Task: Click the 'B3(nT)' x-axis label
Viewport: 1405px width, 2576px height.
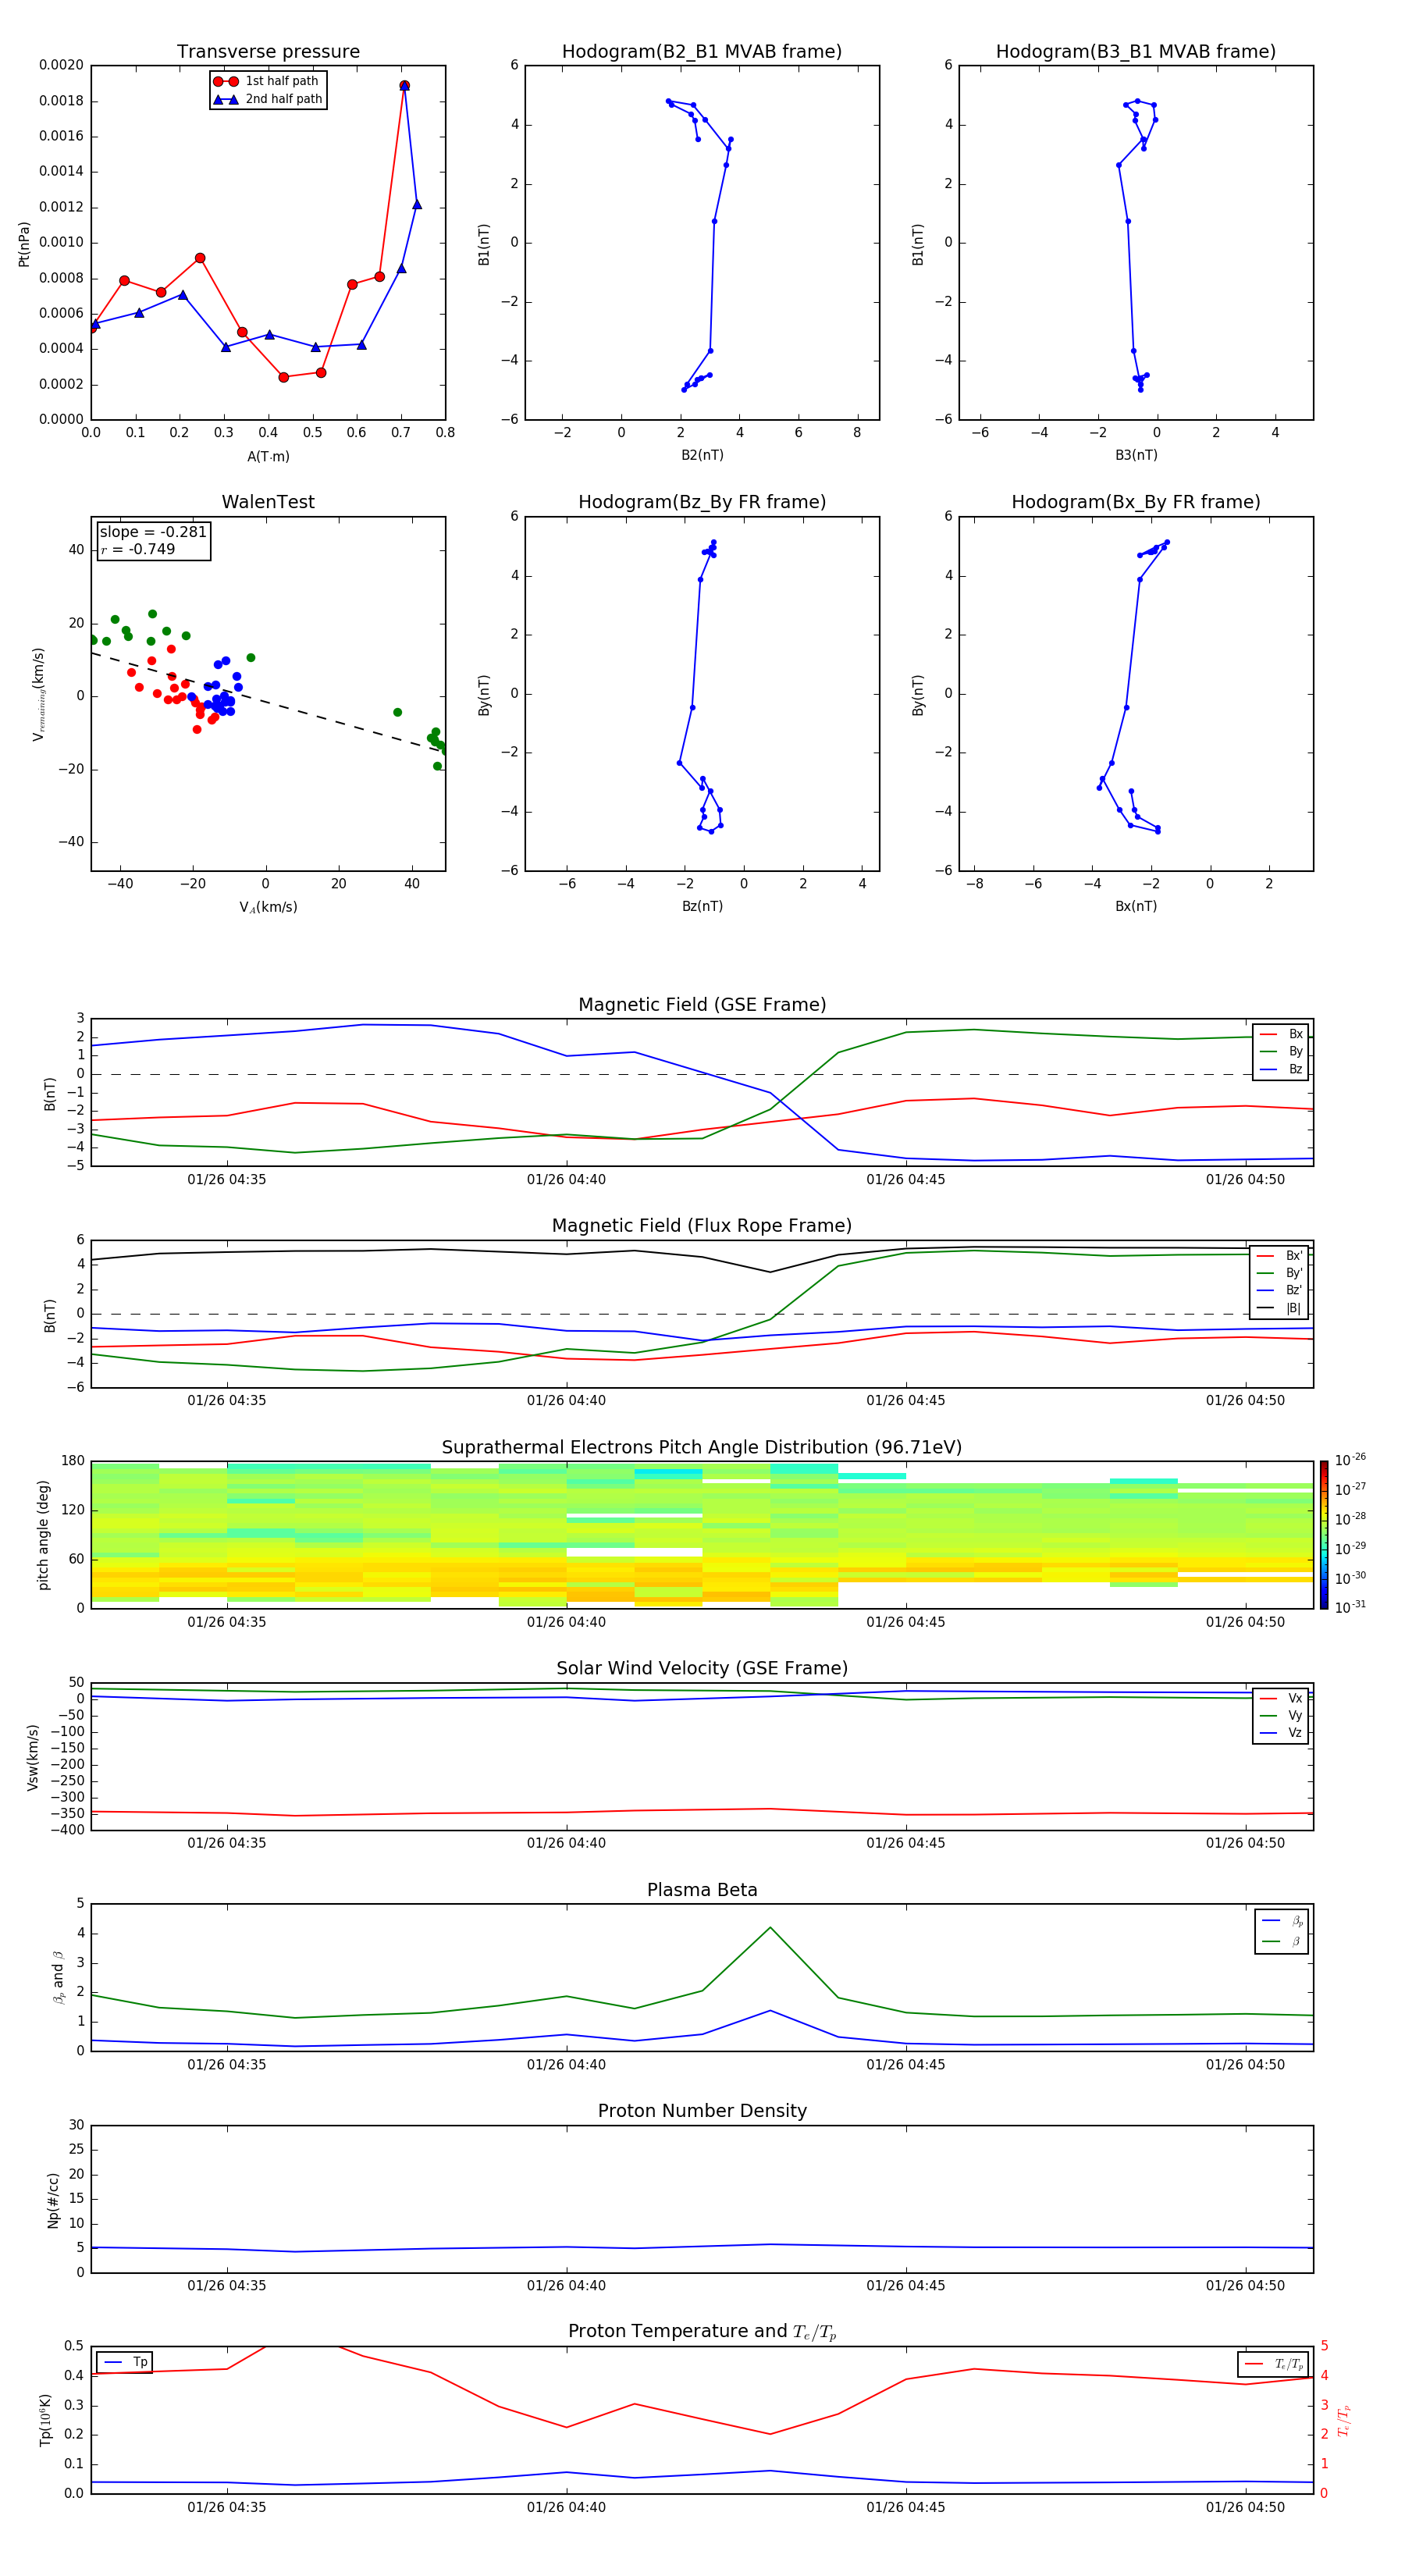Action: (x=1136, y=455)
